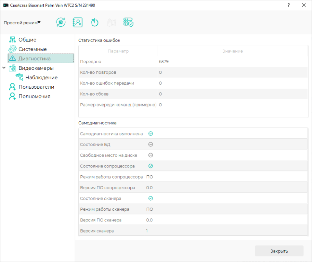Viewport: 312px width, 262px height.
Task: Select 'Размер очереди команд (примерно)' row
Action: [x=193, y=105]
